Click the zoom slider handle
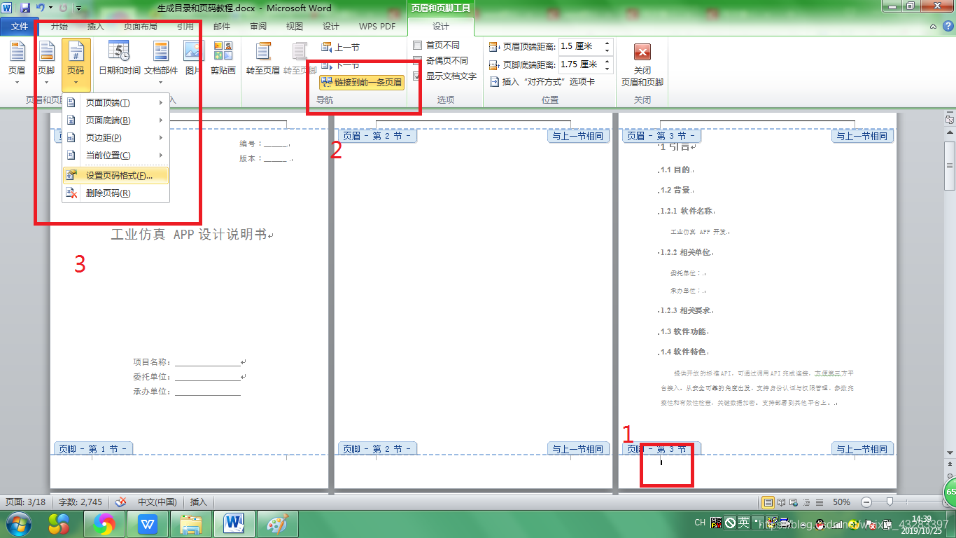This screenshot has height=538, width=956. [890, 502]
